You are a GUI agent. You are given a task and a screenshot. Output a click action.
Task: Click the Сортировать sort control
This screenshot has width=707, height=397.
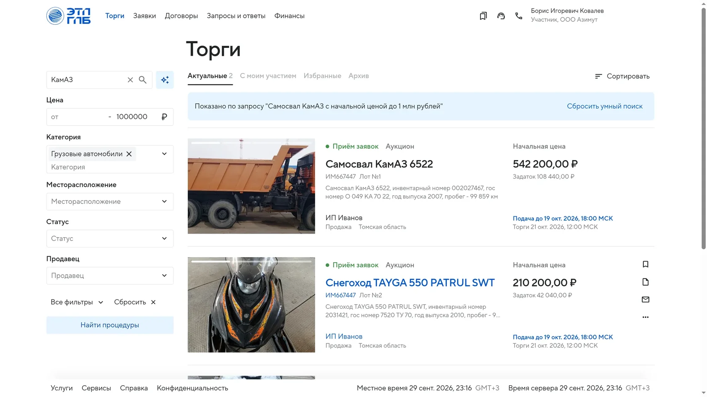coord(622,76)
